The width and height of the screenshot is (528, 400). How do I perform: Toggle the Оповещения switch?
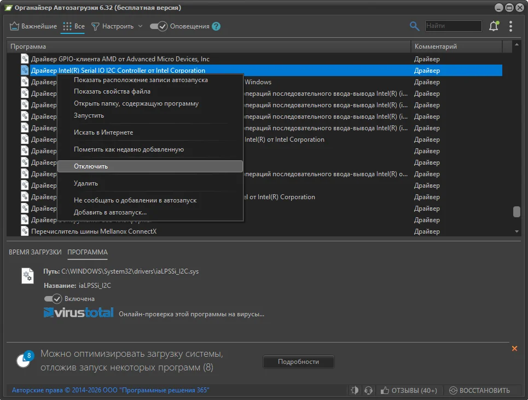[159, 26]
